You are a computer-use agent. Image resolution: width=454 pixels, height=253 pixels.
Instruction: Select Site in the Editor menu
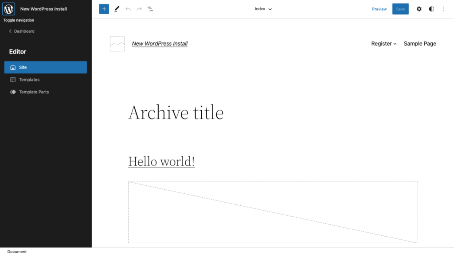point(46,67)
